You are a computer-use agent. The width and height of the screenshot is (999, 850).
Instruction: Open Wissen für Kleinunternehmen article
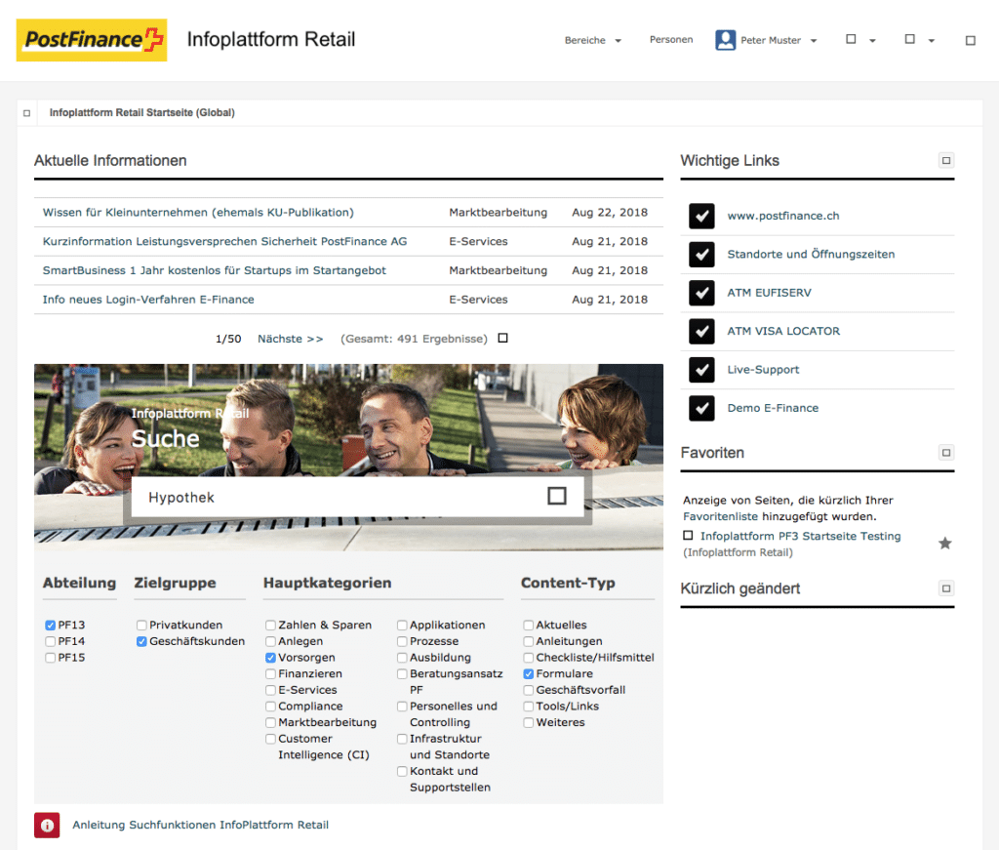point(198,212)
